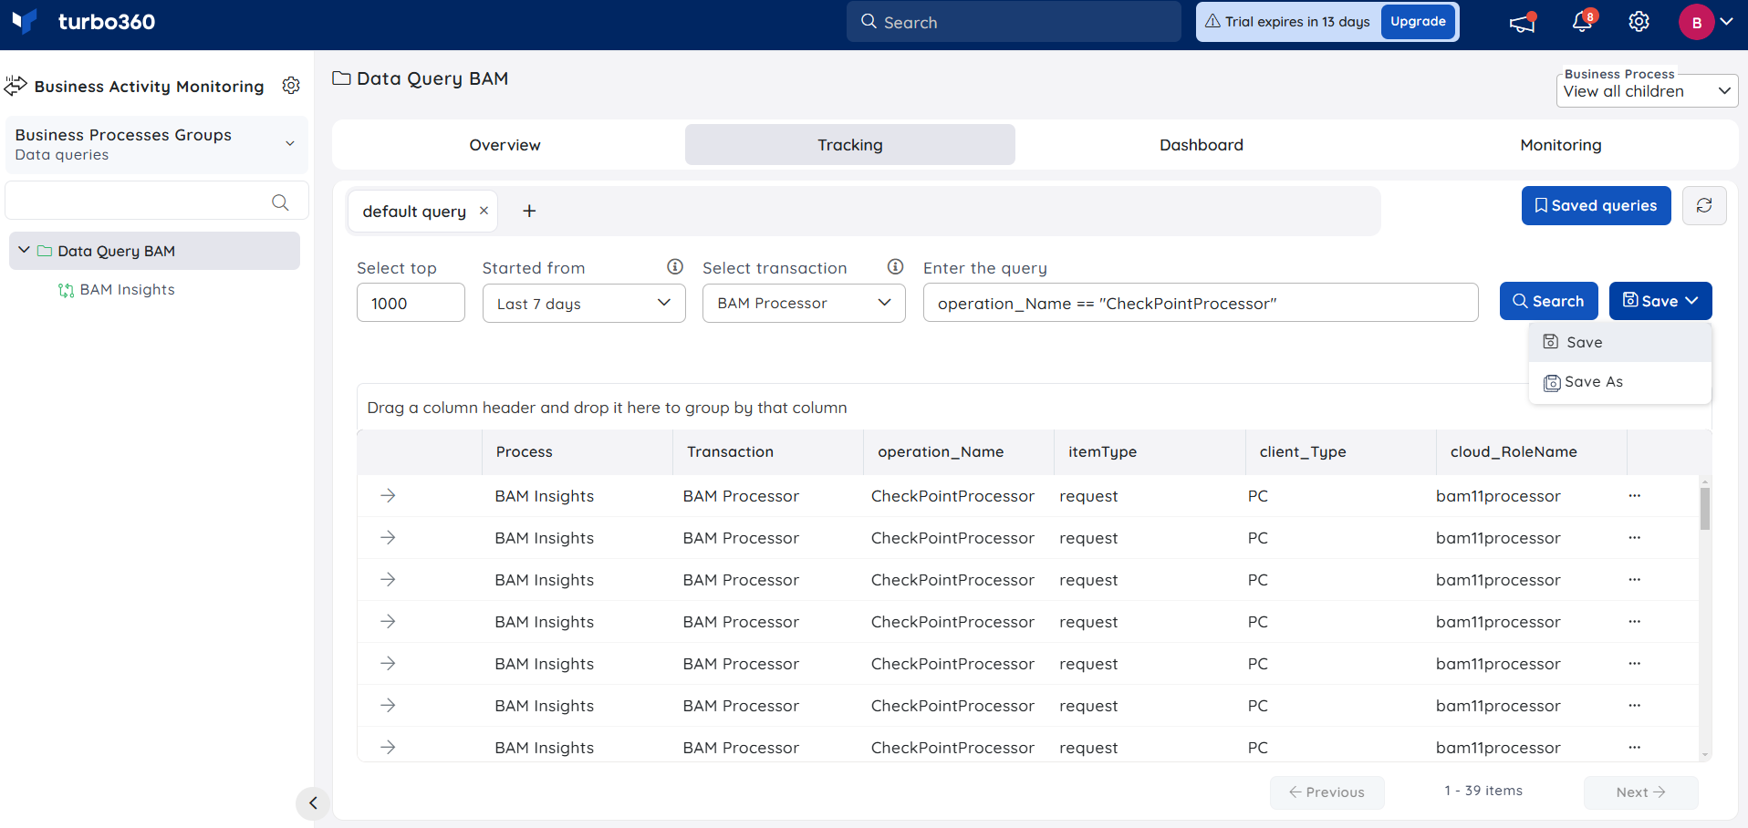The width and height of the screenshot is (1748, 828).
Task: Click the Started from info icon
Action: pos(675,267)
